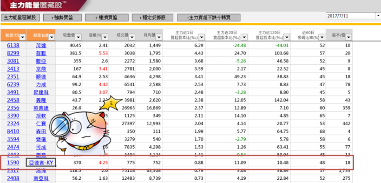Open the 股票代號 column filter arrow
Screen dimensions: 381x183
pyautogui.click(x=22, y=37)
